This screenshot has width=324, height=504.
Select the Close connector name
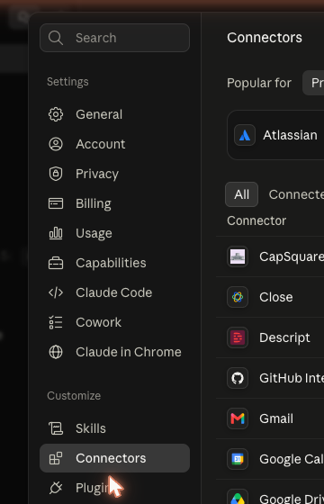pyautogui.click(x=275, y=297)
